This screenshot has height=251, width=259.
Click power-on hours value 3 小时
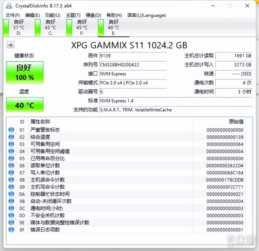coord(234,92)
